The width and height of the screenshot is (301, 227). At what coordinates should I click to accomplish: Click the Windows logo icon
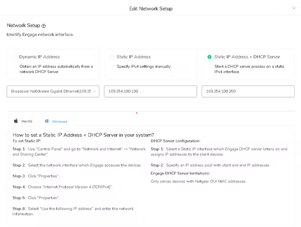click(x=47, y=121)
